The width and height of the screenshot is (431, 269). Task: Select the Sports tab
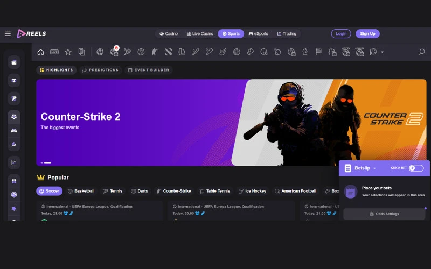coord(231,34)
